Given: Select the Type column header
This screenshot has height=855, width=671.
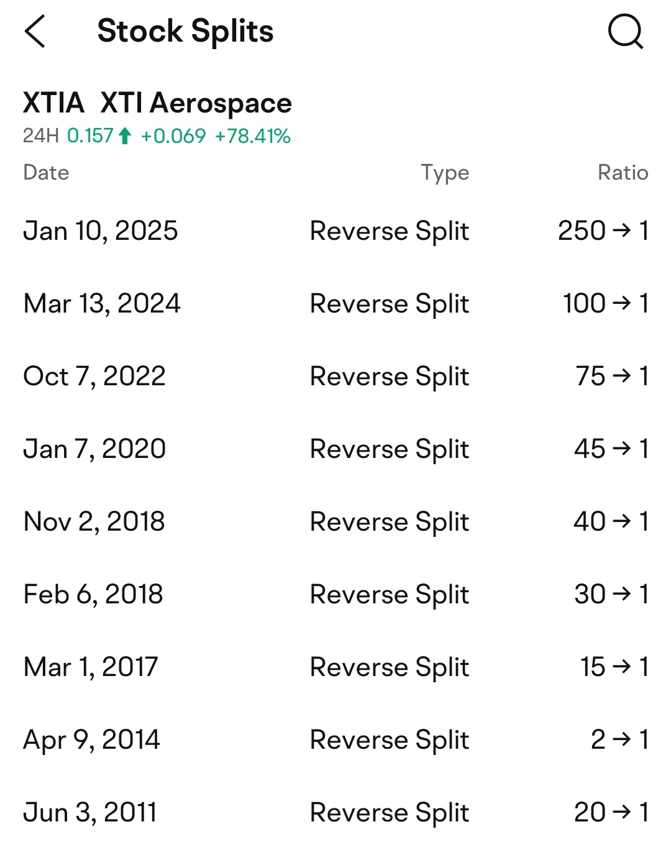Looking at the screenshot, I should (x=445, y=172).
